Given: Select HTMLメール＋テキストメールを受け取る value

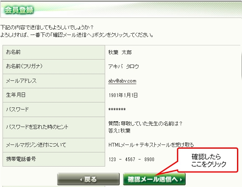Looking at the screenshot, I should pyautogui.click(x=151, y=145).
